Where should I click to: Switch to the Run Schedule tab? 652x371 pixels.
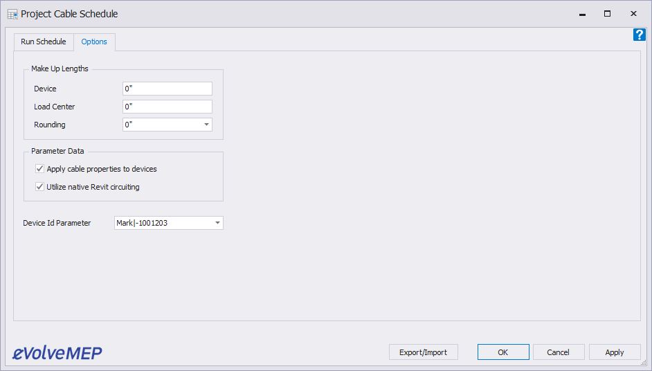(x=44, y=42)
